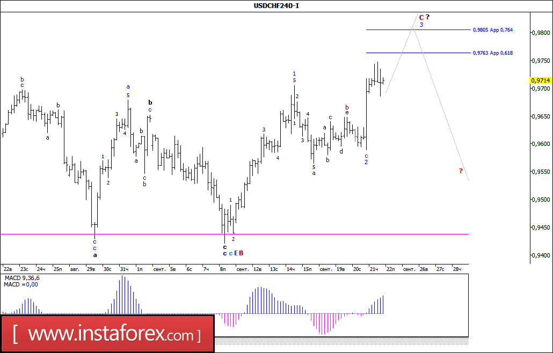Click the blue 3 label below C

[421, 25]
